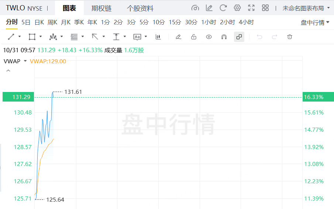Select the 年K timeframe

(92, 22)
